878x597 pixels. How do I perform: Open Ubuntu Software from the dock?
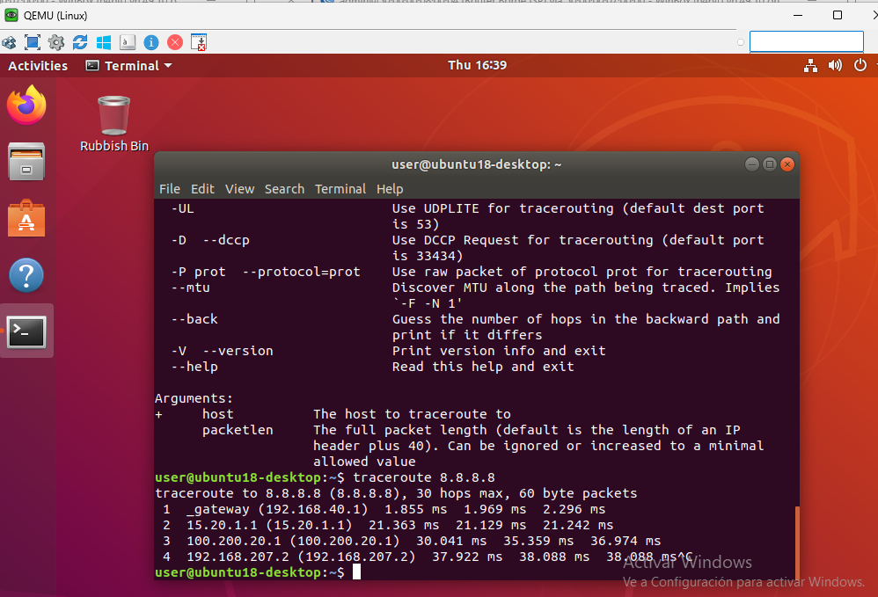click(x=26, y=218)
